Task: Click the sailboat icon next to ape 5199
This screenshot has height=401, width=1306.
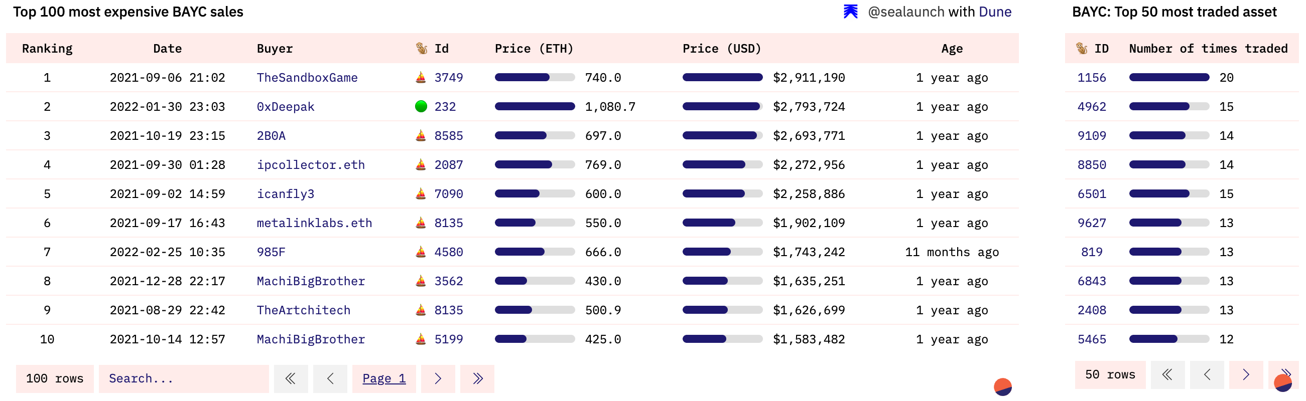Action: click(x=420, y=339)
